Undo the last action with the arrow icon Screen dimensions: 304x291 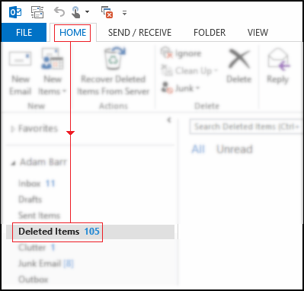(x=59, y=12)
